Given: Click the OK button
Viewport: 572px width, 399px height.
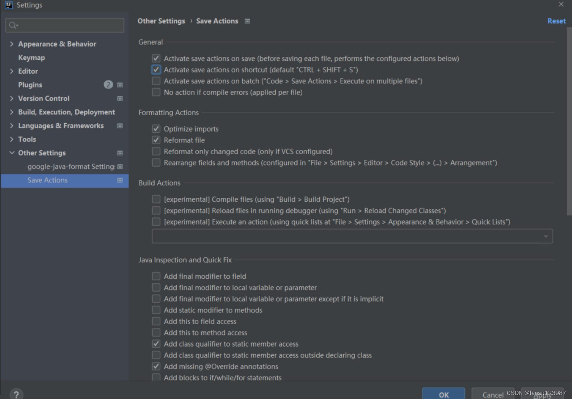Looking at the screenshot, I should 443,394.
